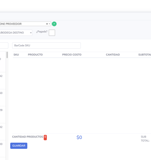Open the proveedor dropdown arrow
Image resolution: width=151 pixels, height=160 pixels.
click(50, 24)
